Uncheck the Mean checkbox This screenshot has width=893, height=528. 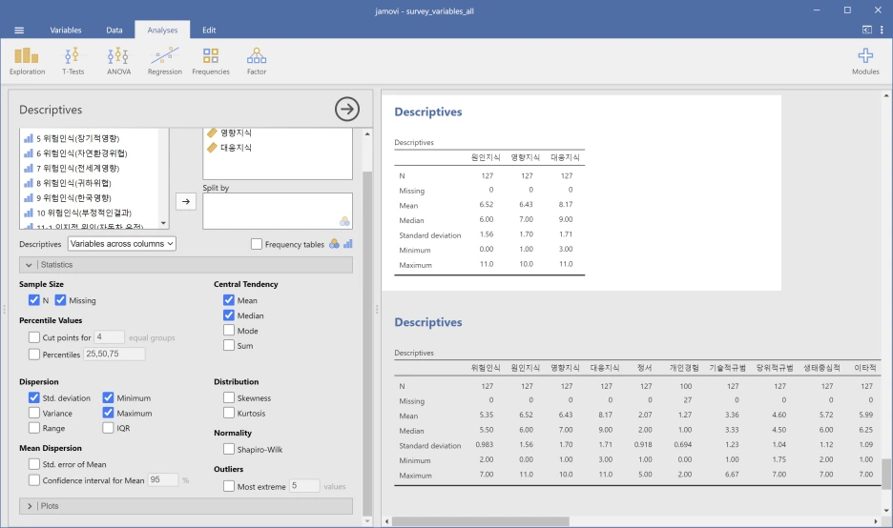coord(229,300)
